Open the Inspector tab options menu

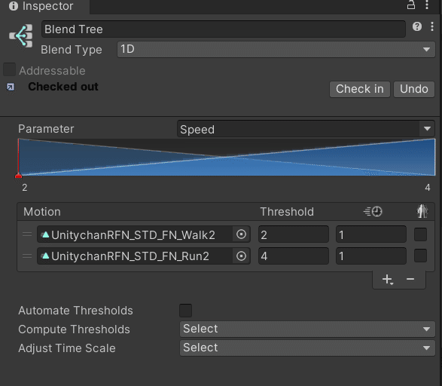[427, 5]
